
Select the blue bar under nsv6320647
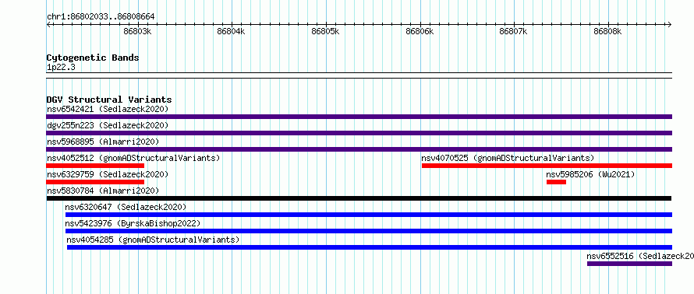coord(369,215)
